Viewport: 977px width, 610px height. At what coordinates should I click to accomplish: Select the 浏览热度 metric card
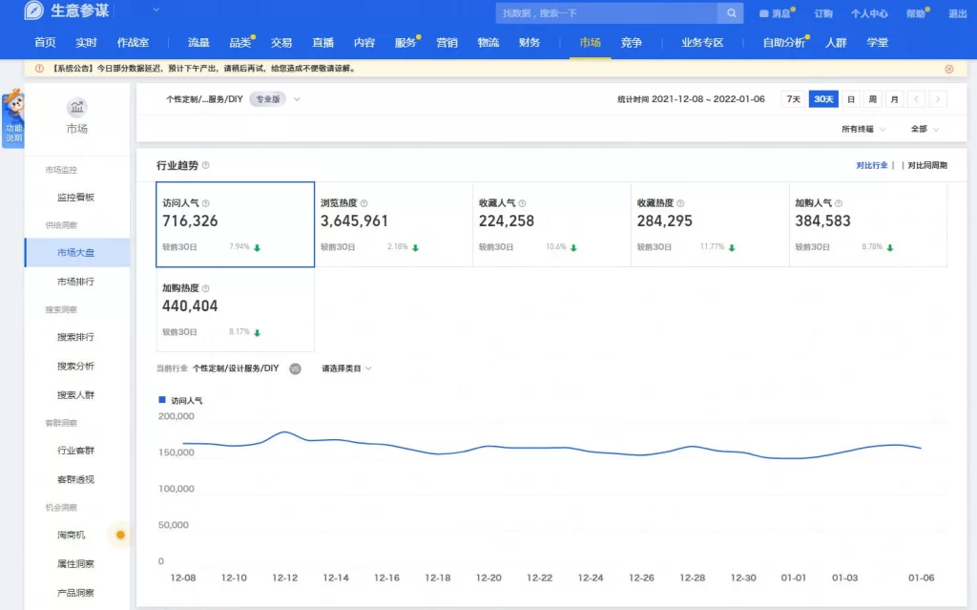point(394,224)
